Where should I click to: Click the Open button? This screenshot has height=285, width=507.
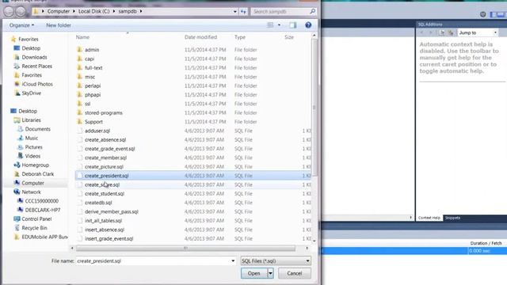pyautogui.click(x=253, y=273)
